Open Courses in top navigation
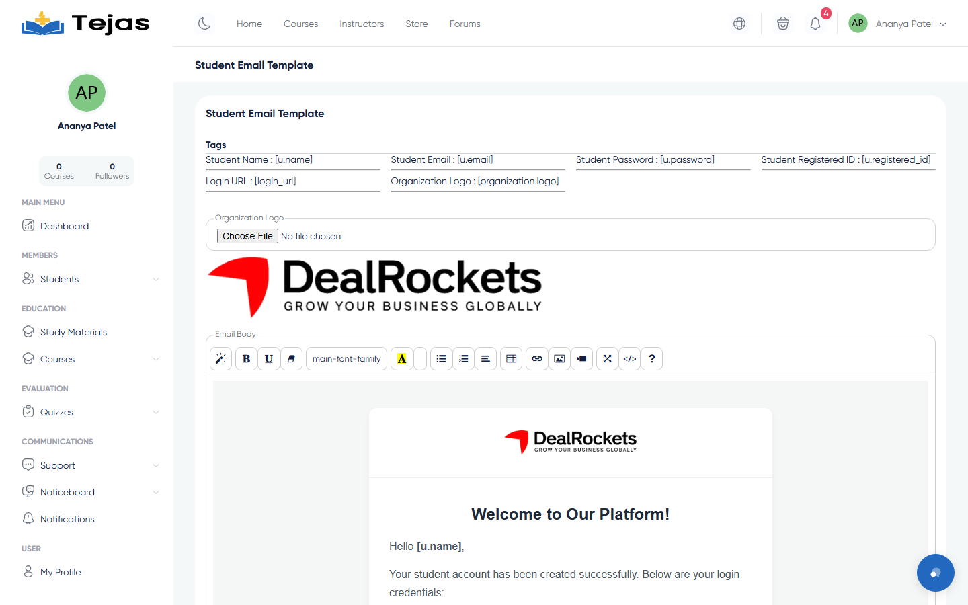The image size is (968, 605). [300, 24]
